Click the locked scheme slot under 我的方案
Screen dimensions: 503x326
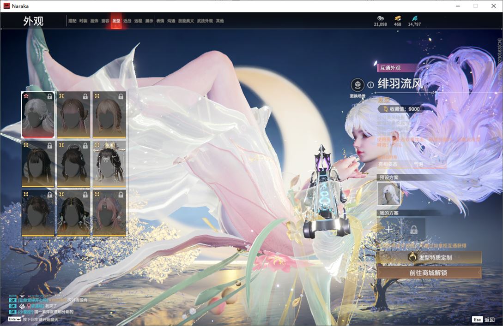[x=414, y=230]
